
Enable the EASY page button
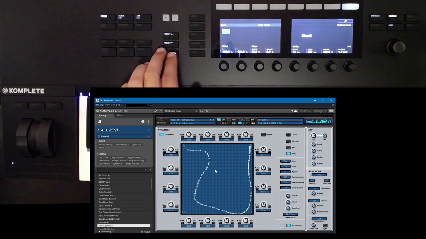(229, 123)
